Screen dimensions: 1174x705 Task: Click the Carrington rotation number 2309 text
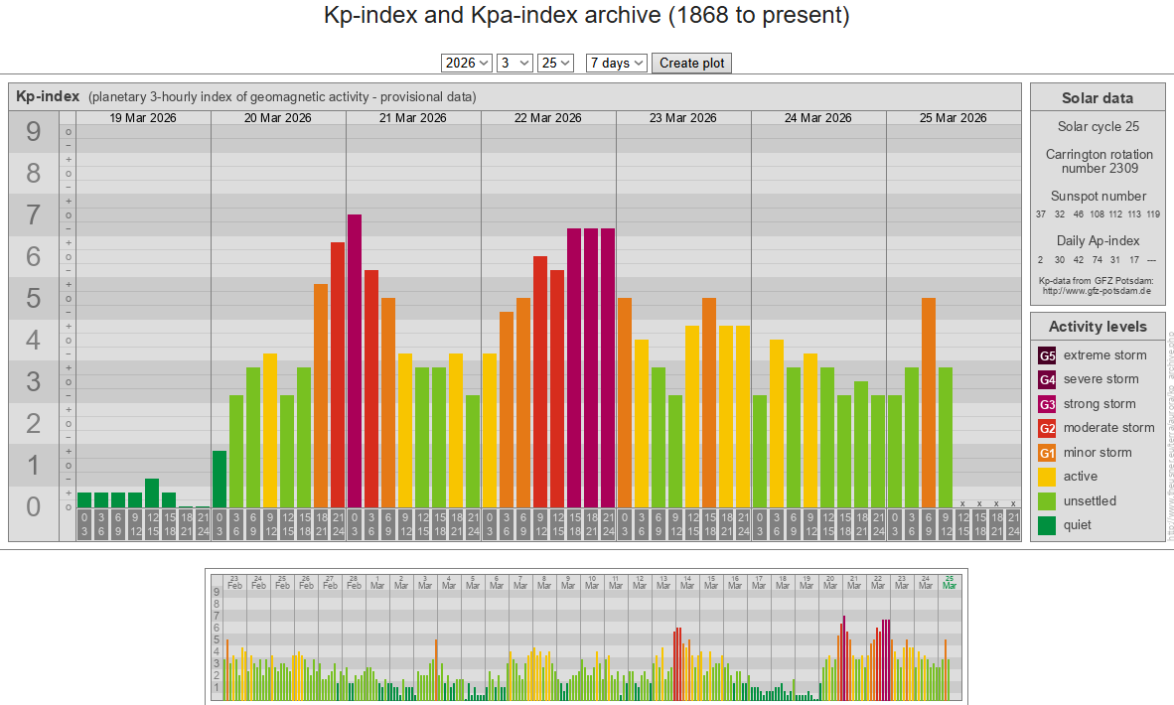[x=1100, y=161]
